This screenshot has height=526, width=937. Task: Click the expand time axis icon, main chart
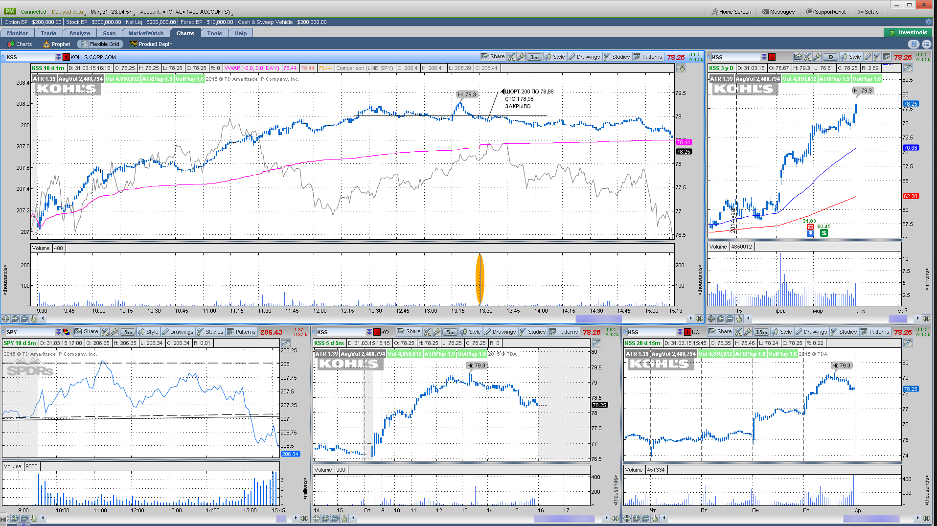click(x=699, y=319)
